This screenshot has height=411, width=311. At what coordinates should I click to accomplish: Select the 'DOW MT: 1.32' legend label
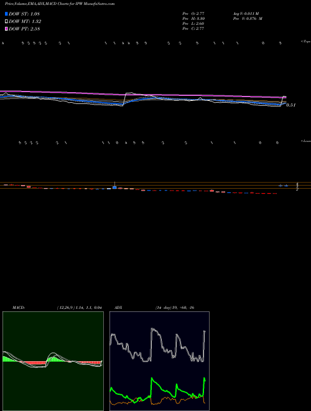pyautogui.click(x=25, y=22)
